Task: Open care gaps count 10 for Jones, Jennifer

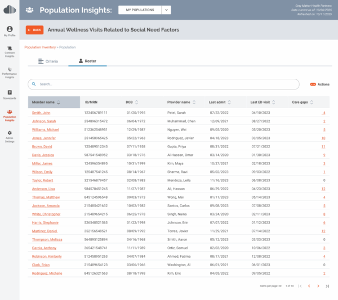Action: pos(323,138)
